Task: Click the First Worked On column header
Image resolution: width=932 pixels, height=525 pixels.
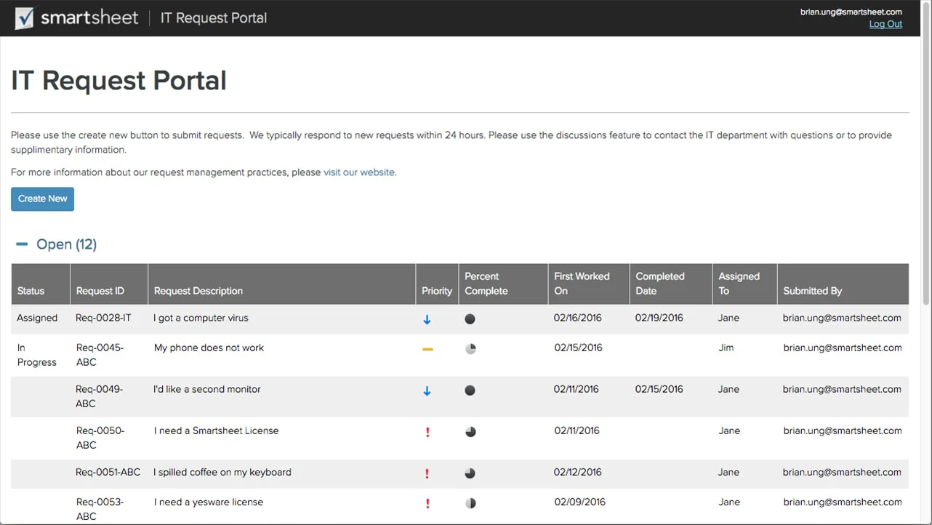Action: [x=589, y=284]
